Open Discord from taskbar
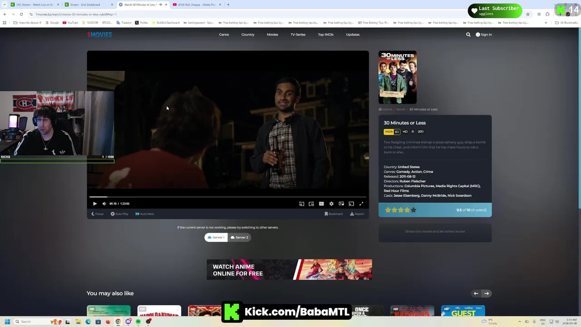This screenshot has height=327, width=581. coord(128,322)
